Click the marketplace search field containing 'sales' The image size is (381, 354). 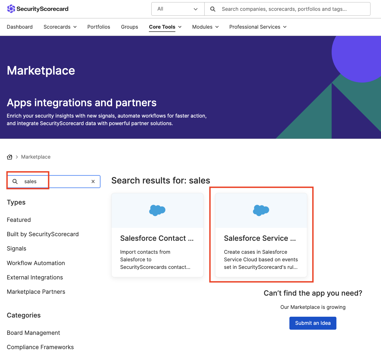point(54,182)
